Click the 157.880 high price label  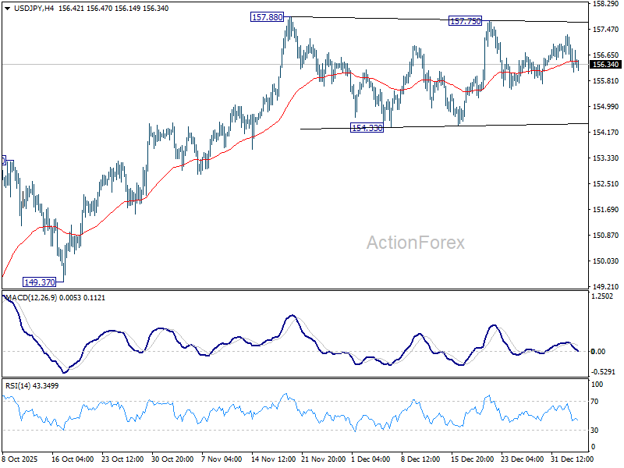coord(267,17)
